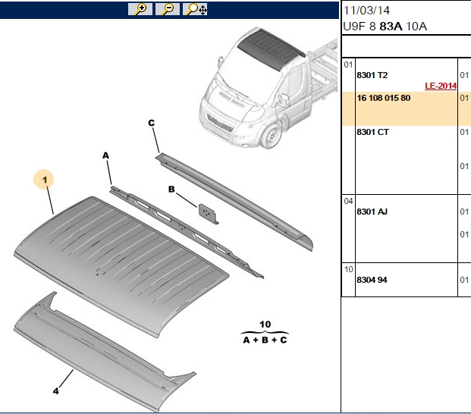Click the U9F 8 83A 10A catalog code

pyautogui.click(x=385, y=27)
